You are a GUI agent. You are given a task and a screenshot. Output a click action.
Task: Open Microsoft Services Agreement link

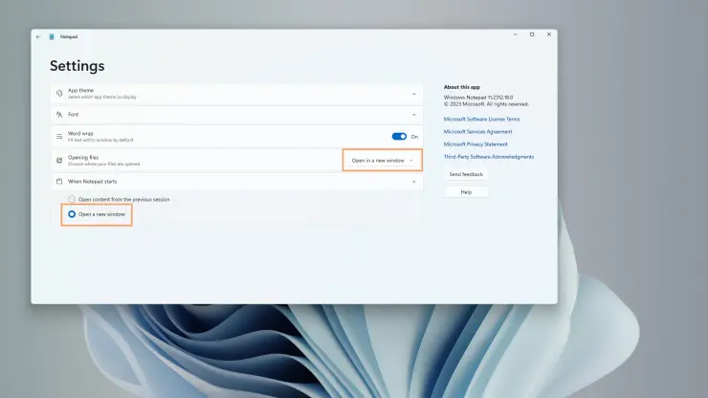pyautogui.click(x=477, y=132)
